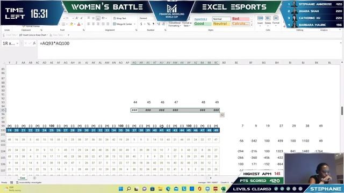Toggle Wrap Text
This screenshot has height=193, width=344.
click(120, 18)
